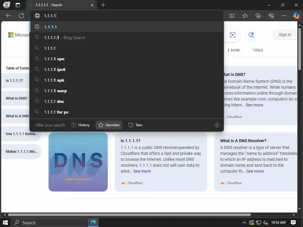Jump to 'Use 1.1.1.1 Instea...' contents item
Viewport: 303px width, 227px height.
tap(21, 134)
